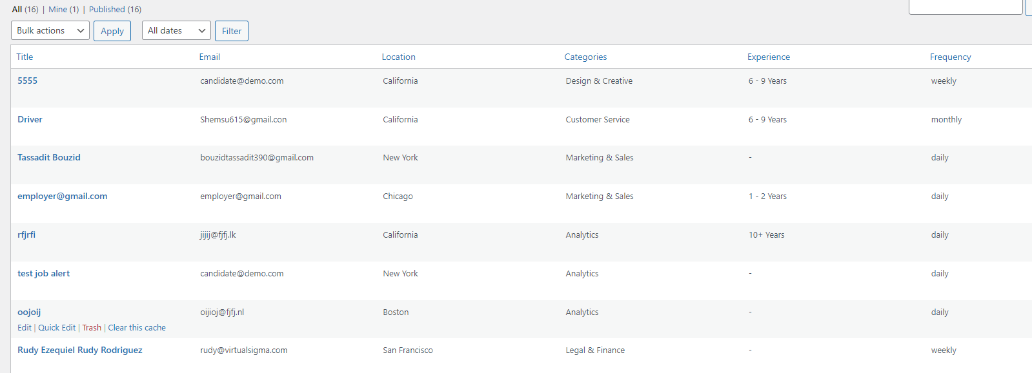Sort by the Frequency column header
The height and width of the screenshot is (373, 1032).
point(950,57)
